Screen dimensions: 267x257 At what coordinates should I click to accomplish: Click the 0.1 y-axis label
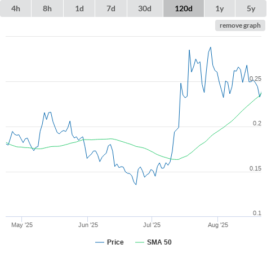257,213
